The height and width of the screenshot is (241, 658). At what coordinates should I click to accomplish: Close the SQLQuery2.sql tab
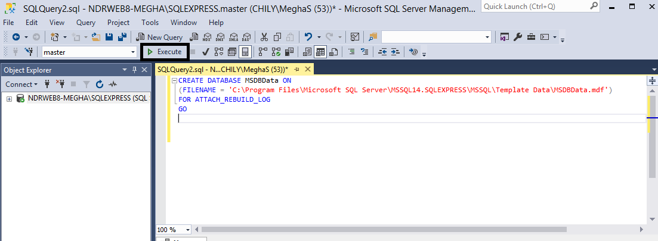[x=308, y=69]
